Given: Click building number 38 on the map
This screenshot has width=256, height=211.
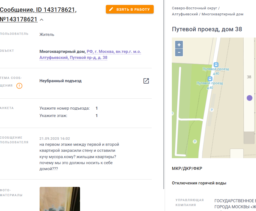Looking at the screenshot, I should [x=249, y=77].
